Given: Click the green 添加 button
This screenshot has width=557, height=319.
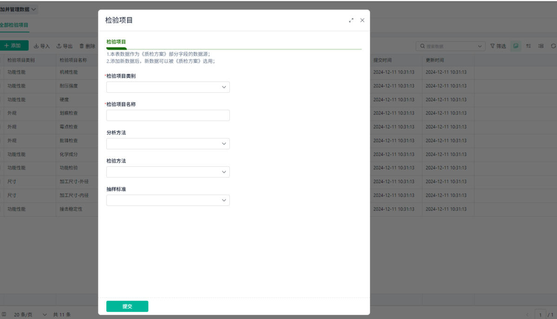Looking at the screenshot, I should coord(13,46).
